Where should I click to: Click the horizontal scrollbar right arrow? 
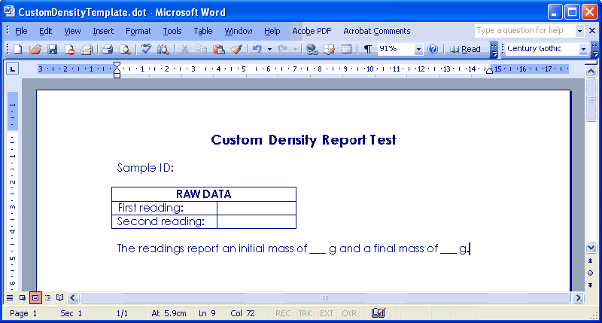(578, 297)
